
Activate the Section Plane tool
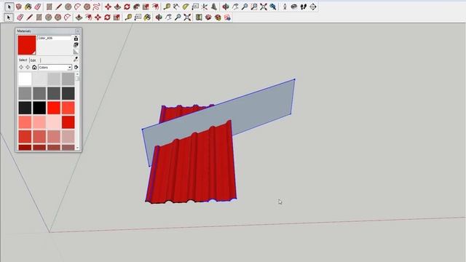tap(313, 7)
